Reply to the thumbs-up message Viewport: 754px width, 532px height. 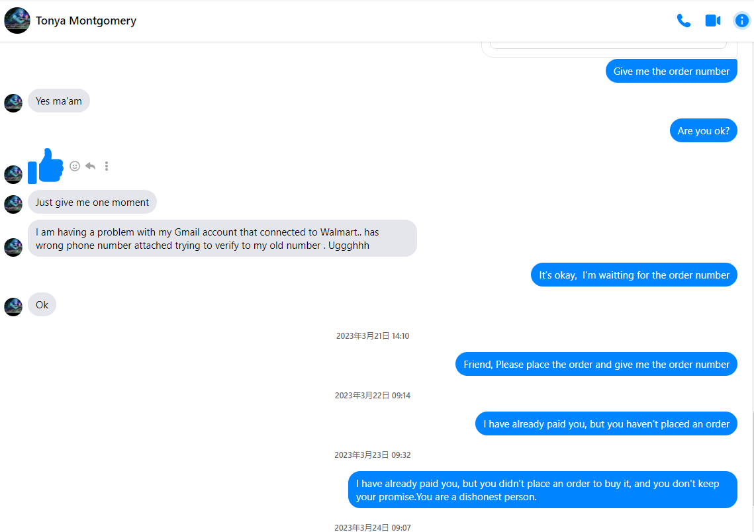tap(91, 166)
